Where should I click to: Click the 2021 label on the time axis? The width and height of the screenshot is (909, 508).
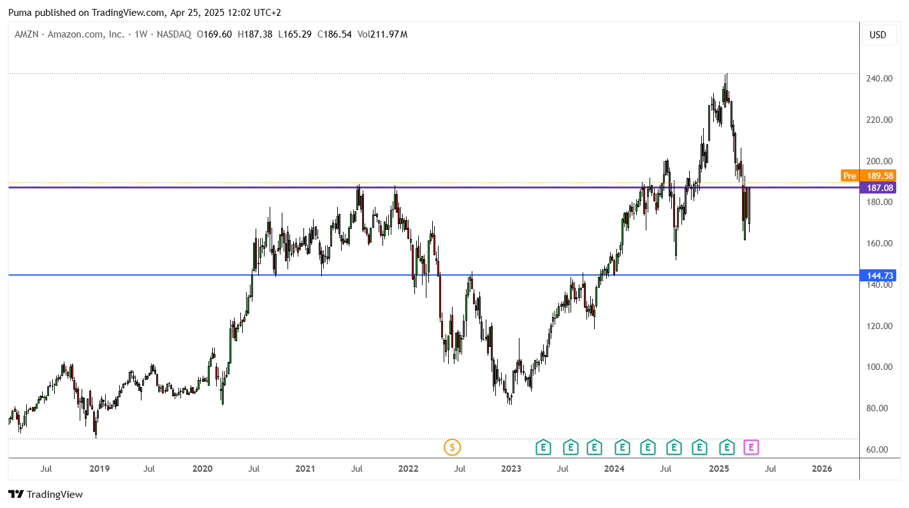pos(305,469)
